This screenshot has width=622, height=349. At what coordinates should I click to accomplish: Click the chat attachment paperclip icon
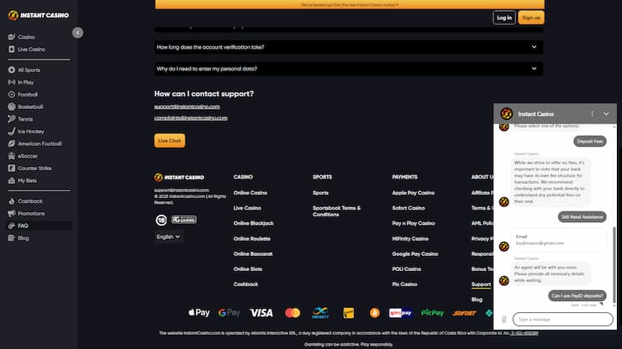tap(503, 320)
